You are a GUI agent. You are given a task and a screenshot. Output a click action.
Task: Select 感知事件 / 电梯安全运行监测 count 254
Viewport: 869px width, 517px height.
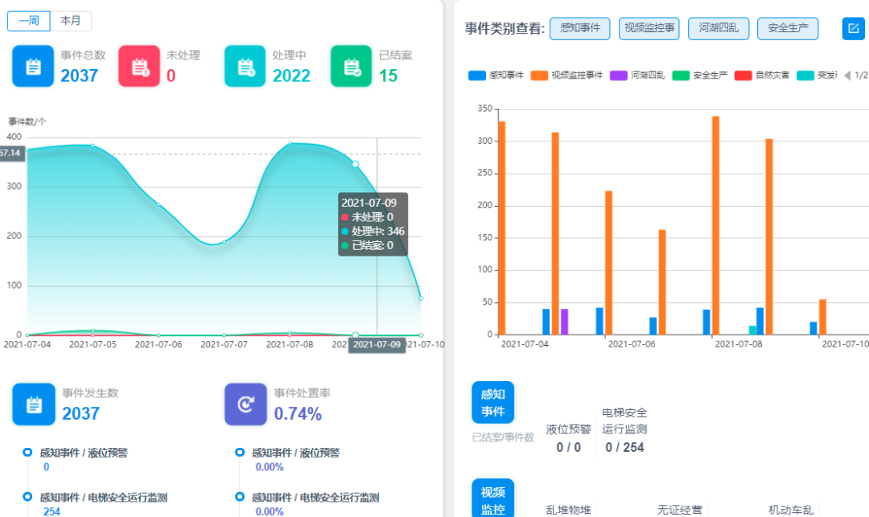click(51, 511)
